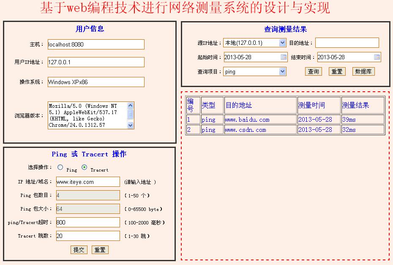Image resolution: width=393 pixels, height=265 pixels.
Task: Expand the source IP address dropdown
Action: point(282,43)
